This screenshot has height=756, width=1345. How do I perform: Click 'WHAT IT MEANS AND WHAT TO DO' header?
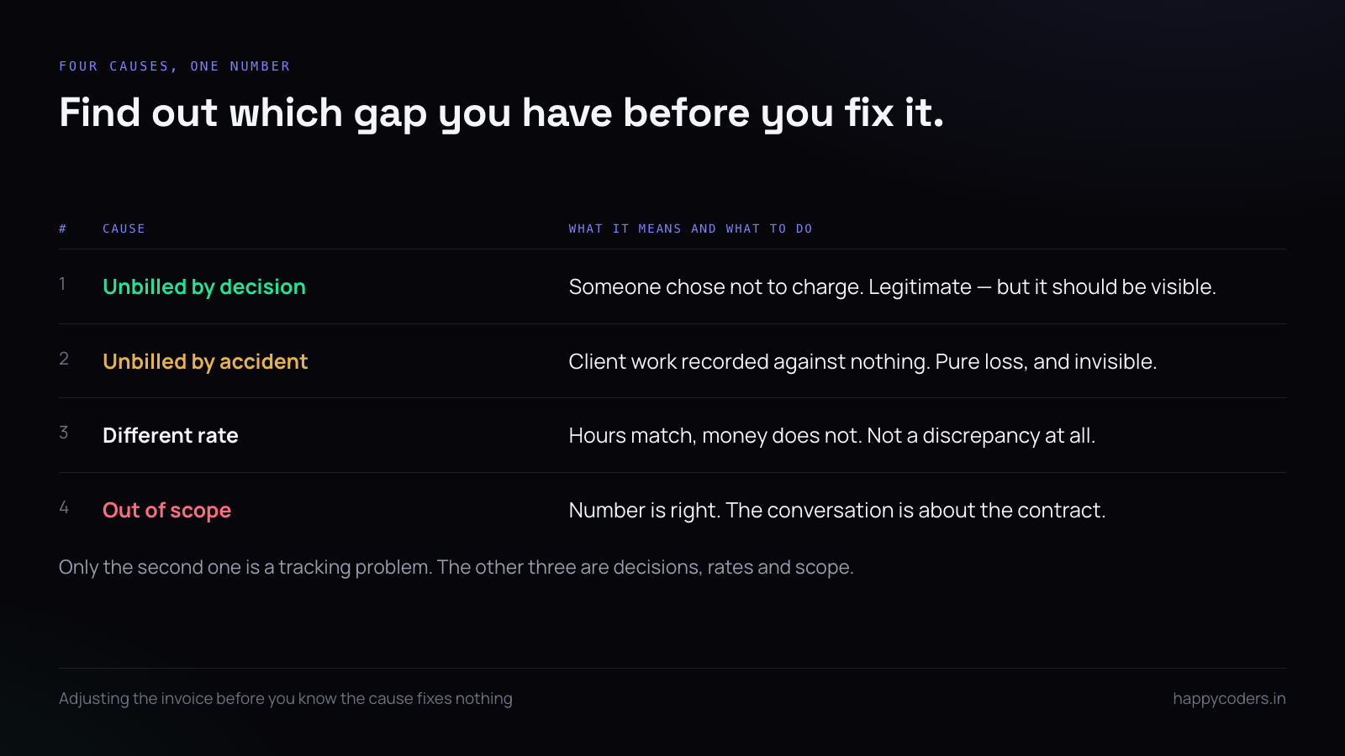pos(690,228)
